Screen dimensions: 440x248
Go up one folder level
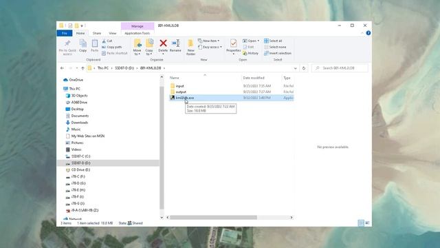point(82,68)
